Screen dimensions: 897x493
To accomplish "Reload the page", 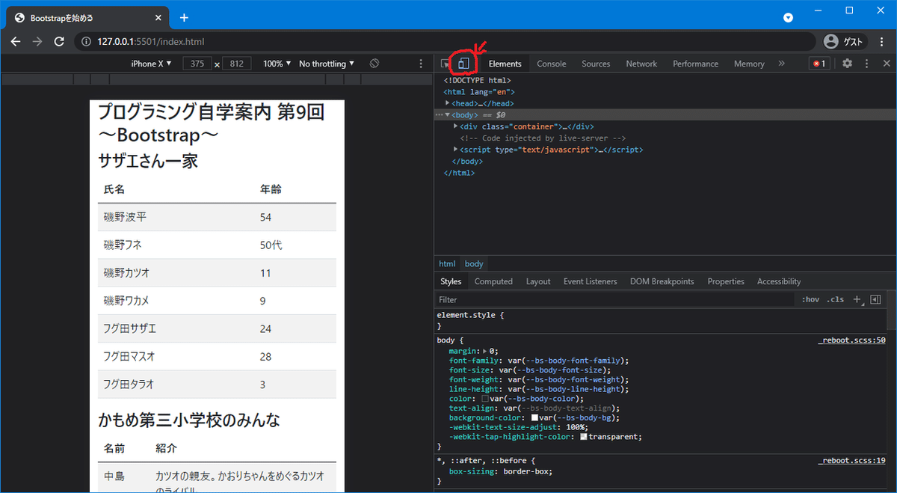I will tap(59, 42).
